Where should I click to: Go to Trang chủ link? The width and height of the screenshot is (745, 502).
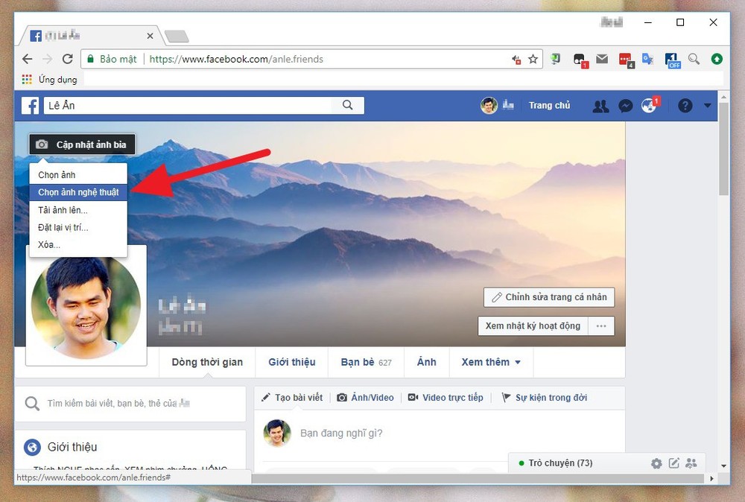pyautogui.click(x=549, y=106)
